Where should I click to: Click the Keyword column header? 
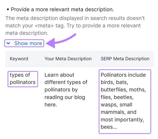pyautogui.click(x=19, y=59)
